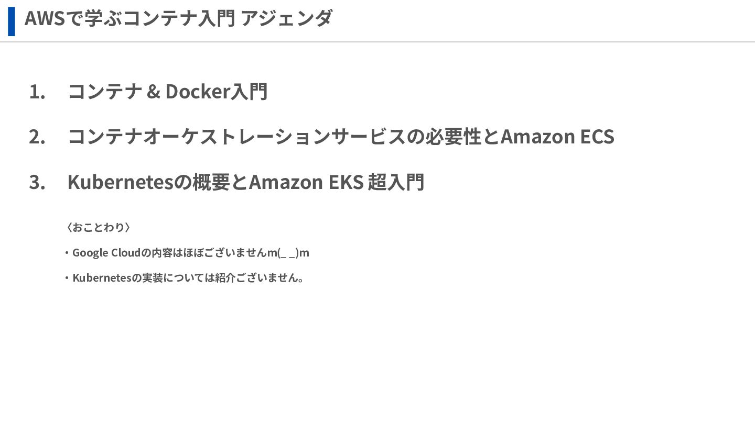
Task: Click the 'AWS' word in slide title
Action: (44, 19)
